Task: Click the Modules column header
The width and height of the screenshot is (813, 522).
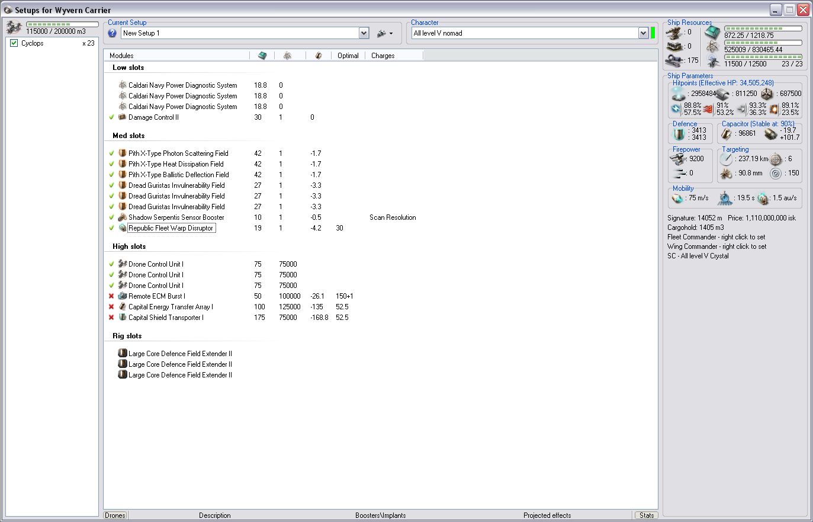Action: [177, 56]
